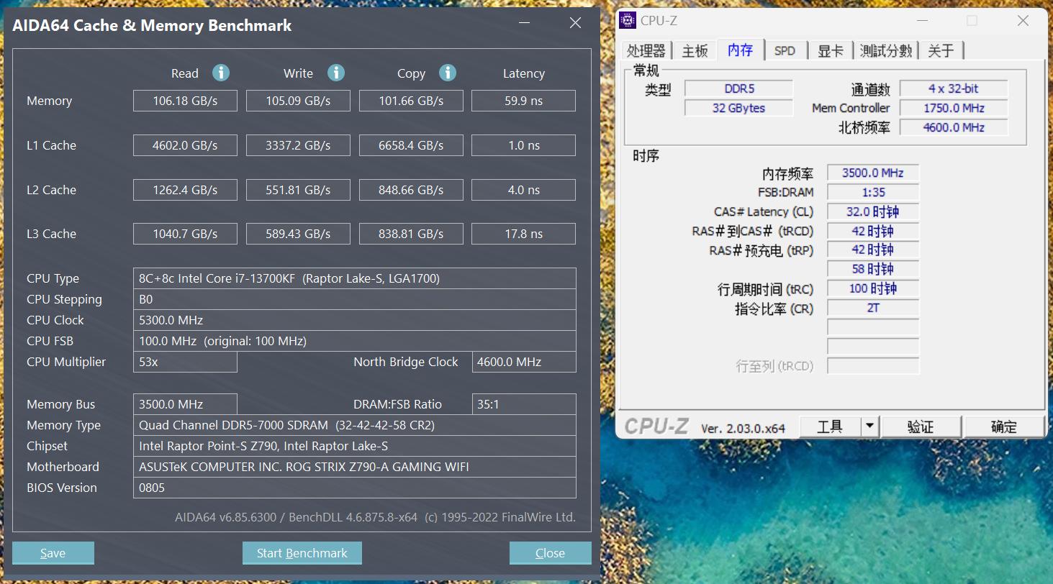Image resolution: width=1053 pixels, height=584 pixels.
Task: Click the Memory Read result field showing 106.18 GB/s
Action: pos(185,101)
